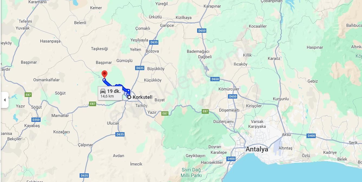Screen dimensions: 362x182
Task: Select the Korkuteli origin circle marker
Action: tap(129, 97)
